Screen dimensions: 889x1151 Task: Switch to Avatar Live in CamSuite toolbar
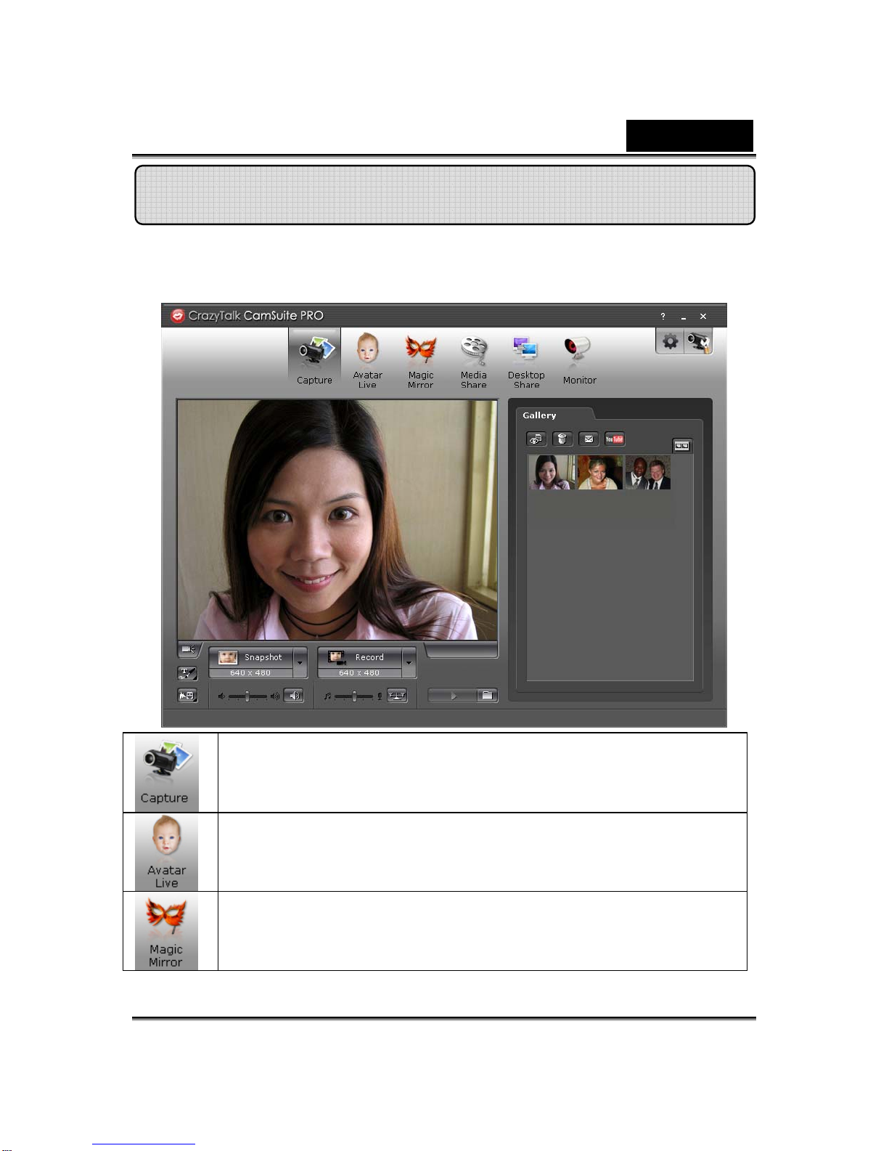tap(367, 360)
